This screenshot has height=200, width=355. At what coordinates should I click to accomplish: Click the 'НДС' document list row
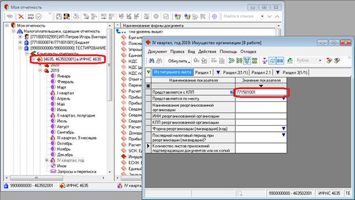(x=133, y=61)
